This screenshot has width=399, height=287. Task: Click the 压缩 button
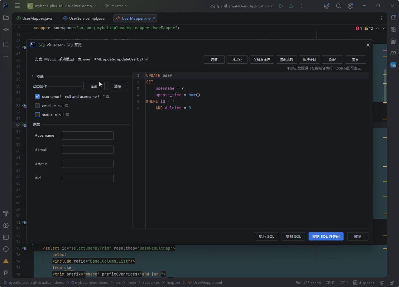pyautogui.click(x=214, y=60)
